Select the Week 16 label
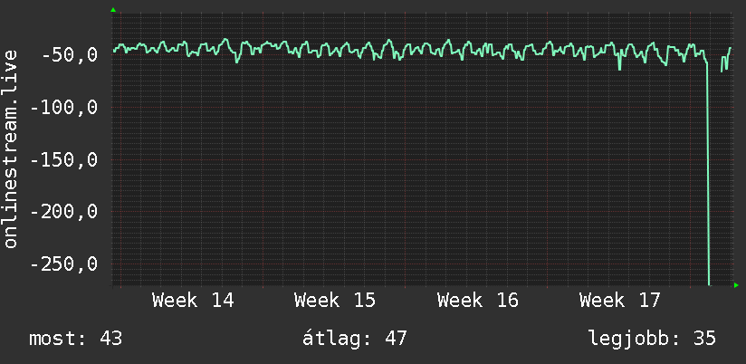Viewport: 746px width, 364px height. pyautogui.click(x=477, y=301)
